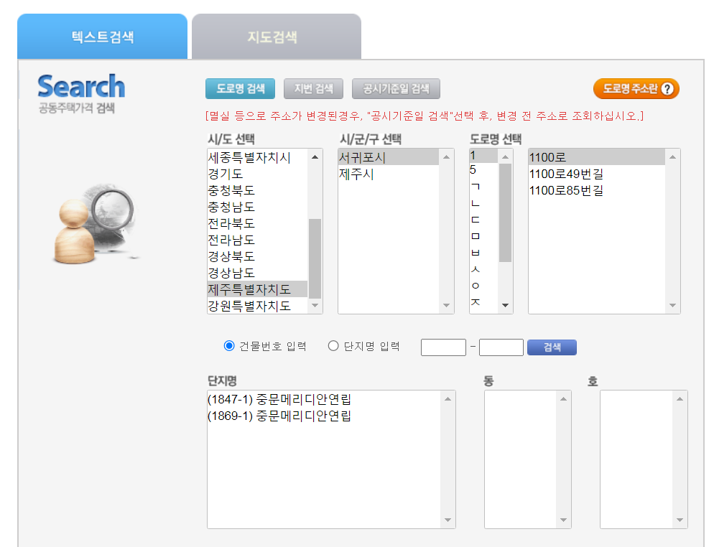This screenshot has width=714, height=547.
Task: Select the 건물번호 입력 radio button
Action: coord(229,346)
